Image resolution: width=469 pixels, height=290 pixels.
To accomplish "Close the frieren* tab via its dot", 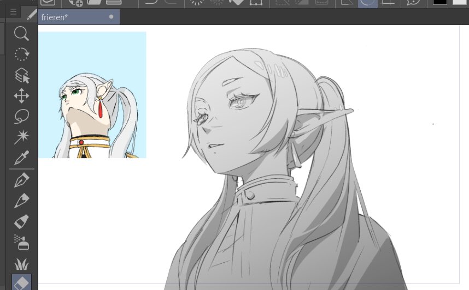I will [112, 17].
